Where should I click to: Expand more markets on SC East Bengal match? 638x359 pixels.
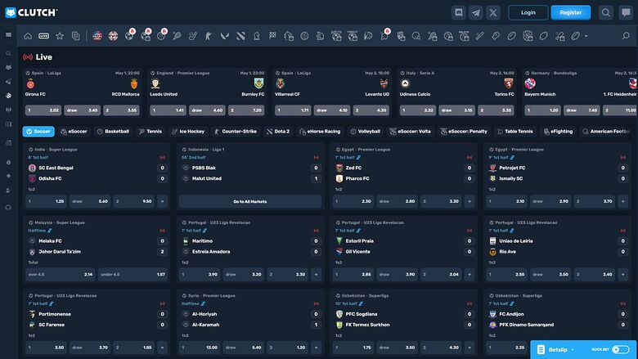pos(162,201)
